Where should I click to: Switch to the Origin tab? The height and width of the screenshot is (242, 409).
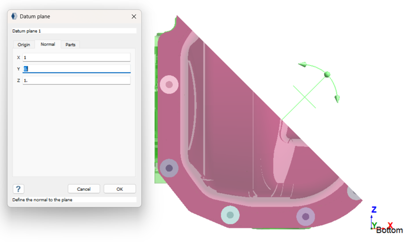(23, 44)
